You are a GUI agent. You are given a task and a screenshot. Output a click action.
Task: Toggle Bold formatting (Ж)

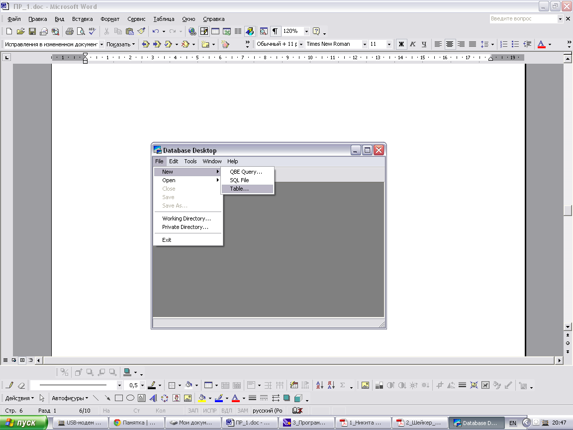[401, 44]
